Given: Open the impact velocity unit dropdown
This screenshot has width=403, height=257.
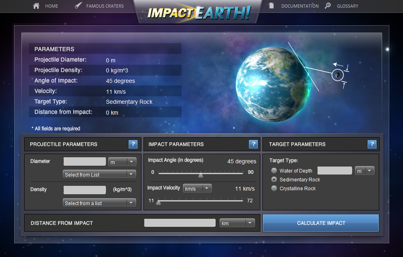Looking at the screenshot, I should (197, 188).
